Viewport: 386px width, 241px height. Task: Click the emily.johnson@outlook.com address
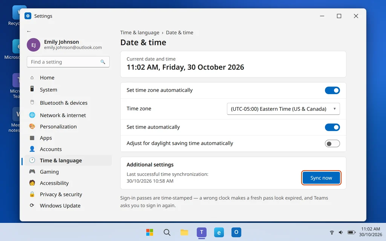click(73, 47)
